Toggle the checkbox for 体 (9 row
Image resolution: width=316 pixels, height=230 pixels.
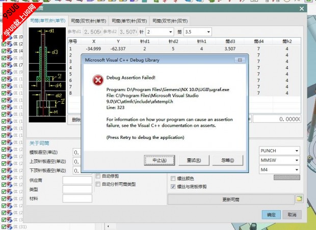tap(4, 72)
